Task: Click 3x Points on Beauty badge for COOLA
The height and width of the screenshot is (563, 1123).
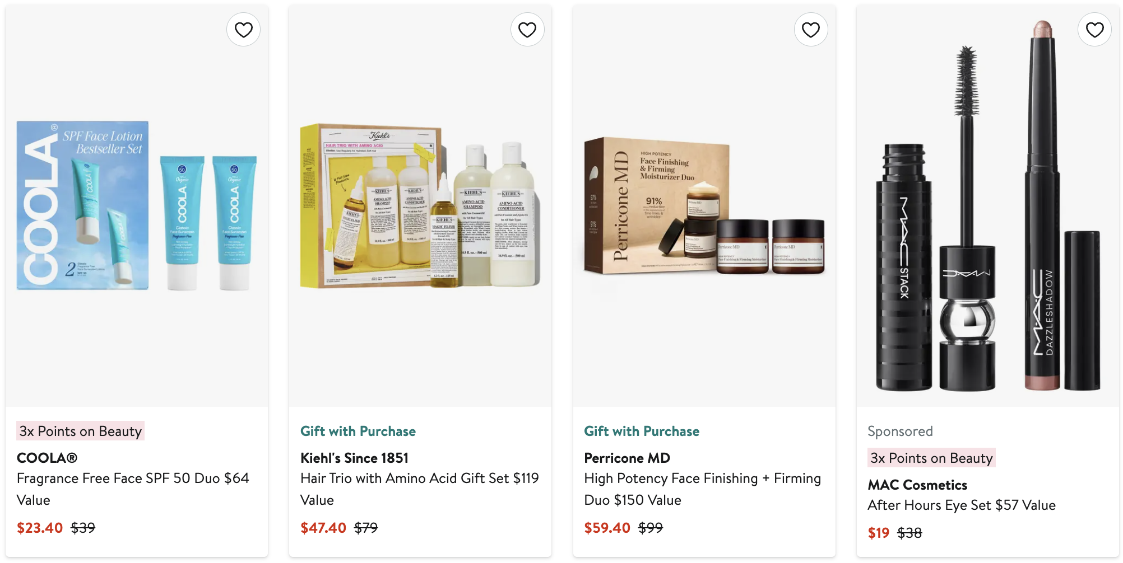Action: (x=81, y=431)
